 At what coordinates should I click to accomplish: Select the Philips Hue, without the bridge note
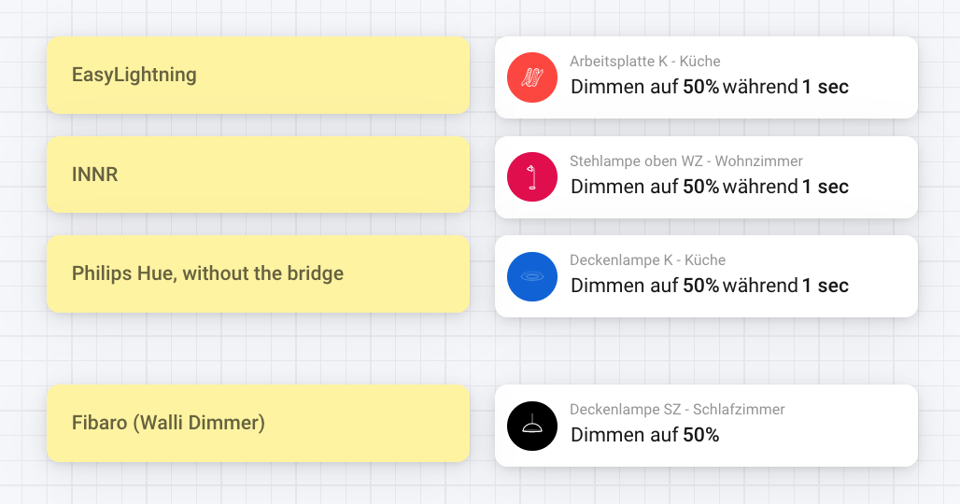click(x=258, y=273)
